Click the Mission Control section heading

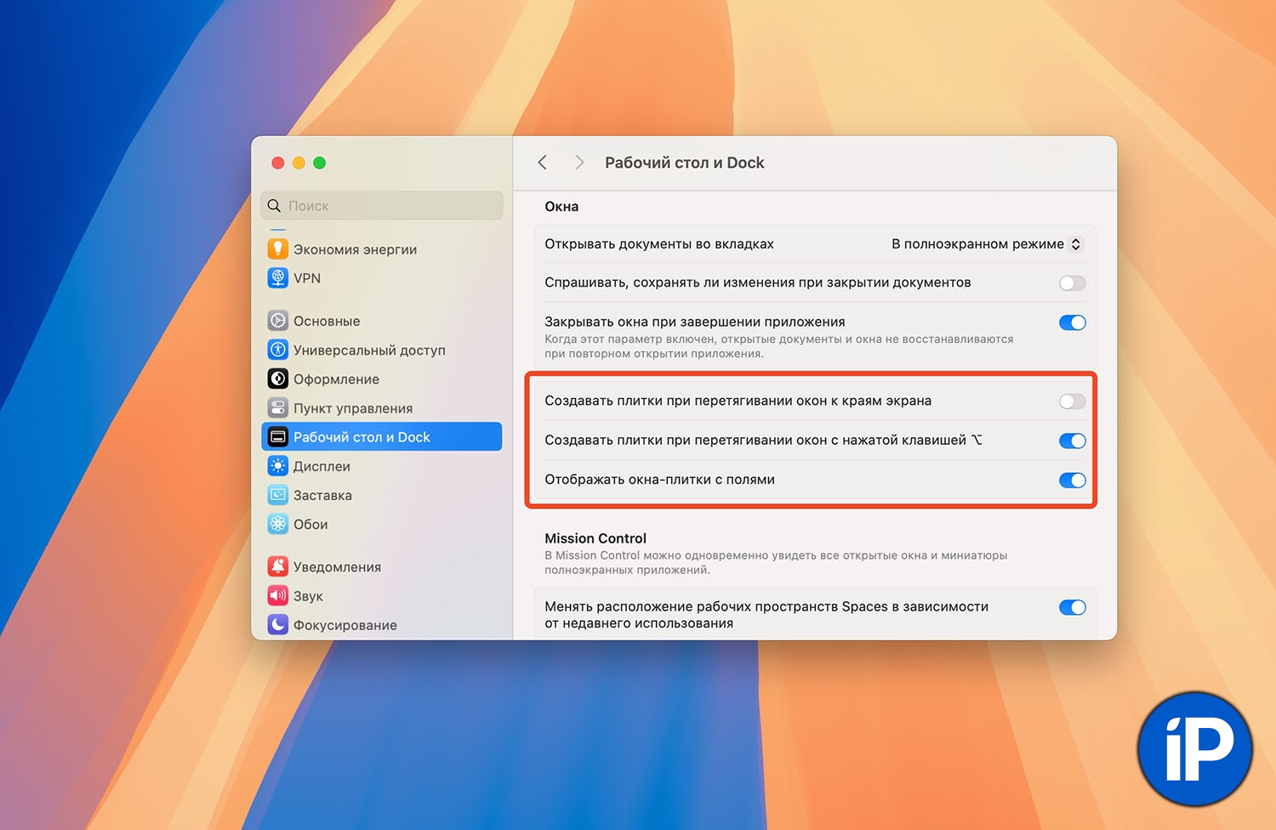click(x=595, y=538)
